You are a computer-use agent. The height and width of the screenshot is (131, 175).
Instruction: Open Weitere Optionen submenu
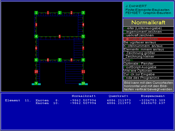coord(148,71)
